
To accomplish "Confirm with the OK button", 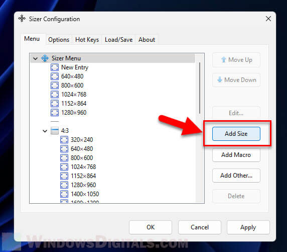I will [x=151, y=227].
